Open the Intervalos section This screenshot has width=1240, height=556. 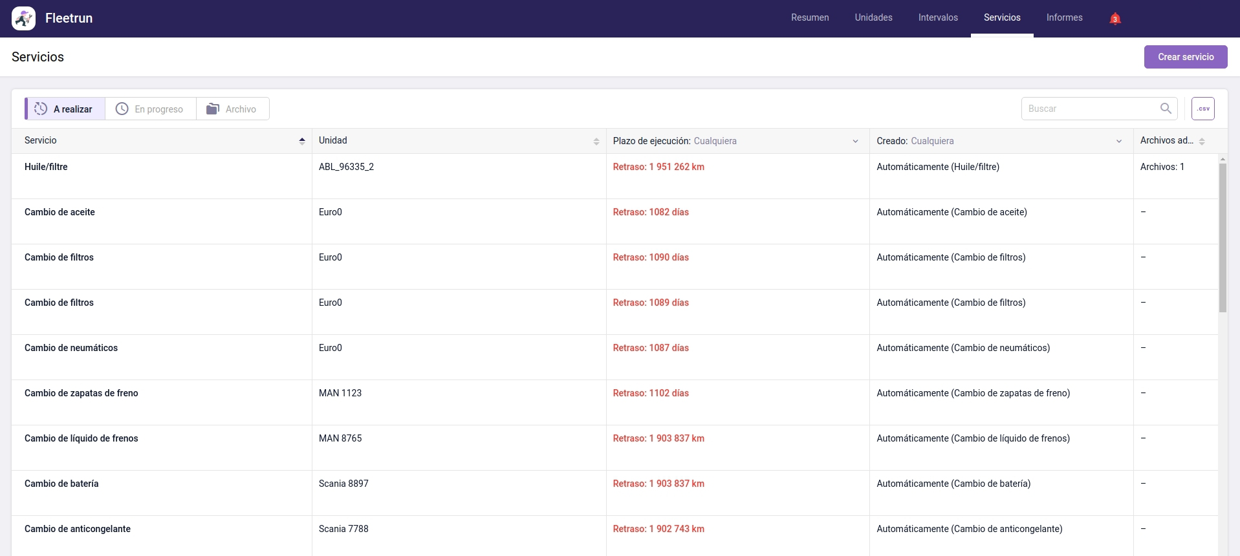coord(937,18)
